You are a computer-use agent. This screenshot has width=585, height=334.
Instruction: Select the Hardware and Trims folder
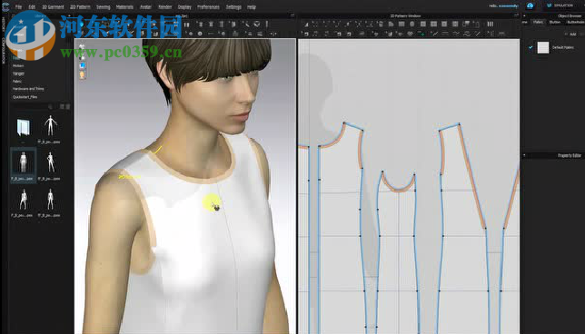pos(28,89)
